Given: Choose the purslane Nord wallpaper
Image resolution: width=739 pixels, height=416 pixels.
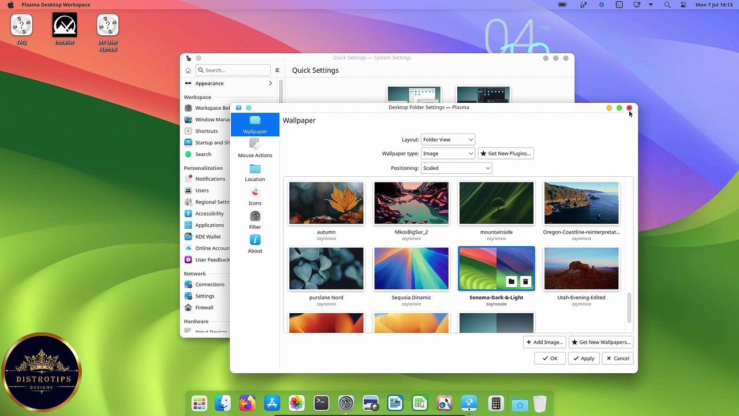Looking at the screenshot, I should 326,269.
